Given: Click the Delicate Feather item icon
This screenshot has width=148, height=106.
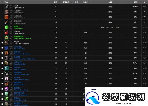Looking at the screenshot, I should (x=7, y=22).
